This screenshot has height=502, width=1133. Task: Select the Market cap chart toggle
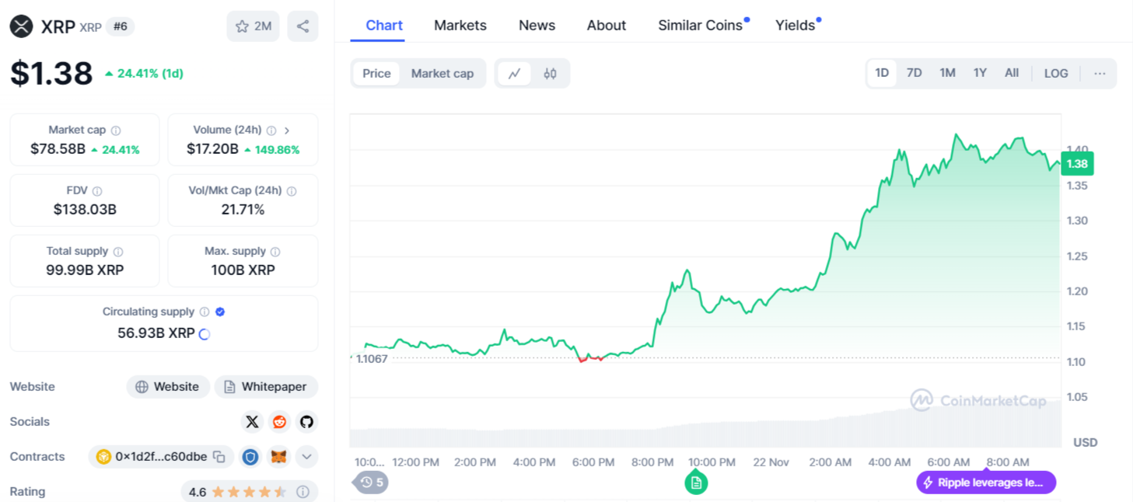tap(442, 74)
